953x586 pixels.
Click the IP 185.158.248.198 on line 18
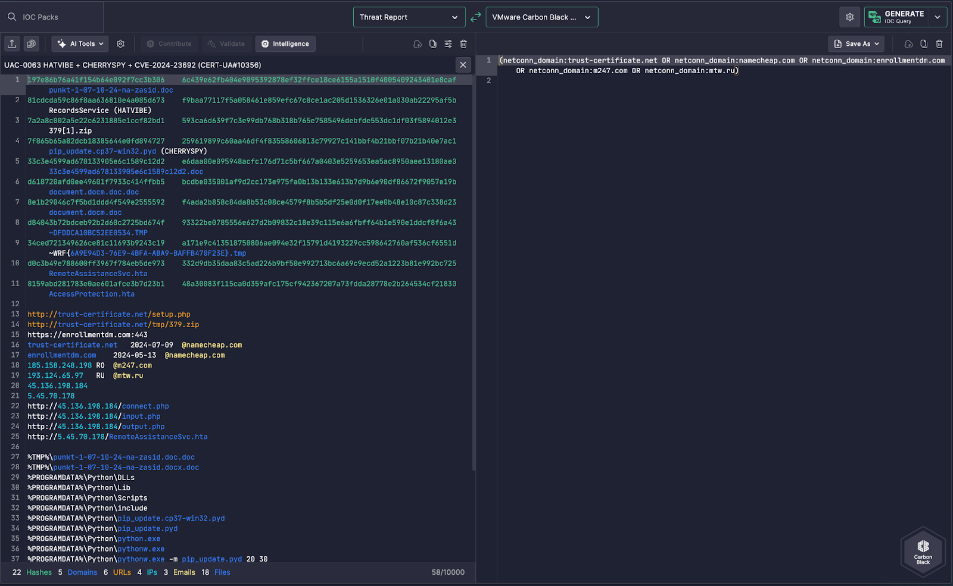point(60,365)
